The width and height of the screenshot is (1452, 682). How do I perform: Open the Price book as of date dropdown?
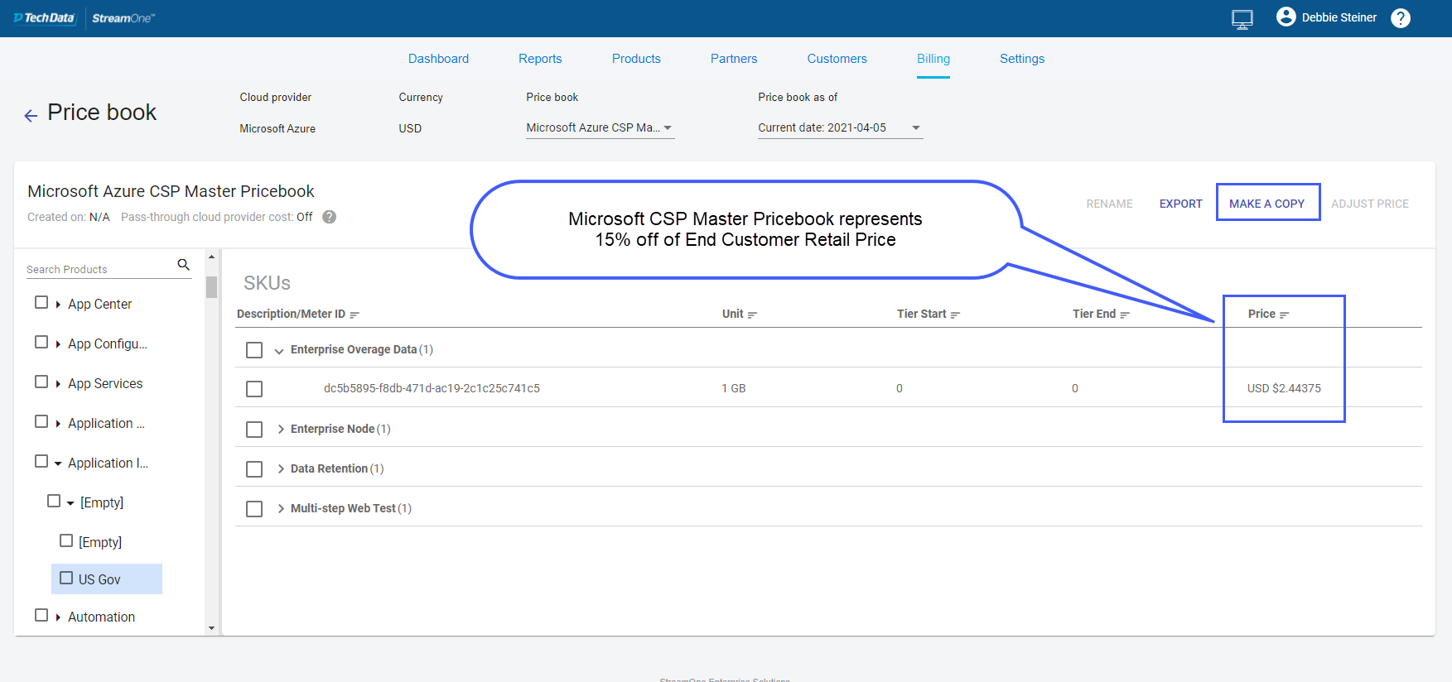coord(840,127)
